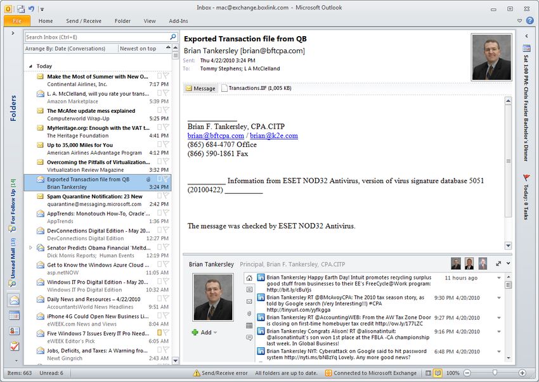Screen dimensions: 539x382
Task: Collapse the Today group
Action: [x=30, y=66]
